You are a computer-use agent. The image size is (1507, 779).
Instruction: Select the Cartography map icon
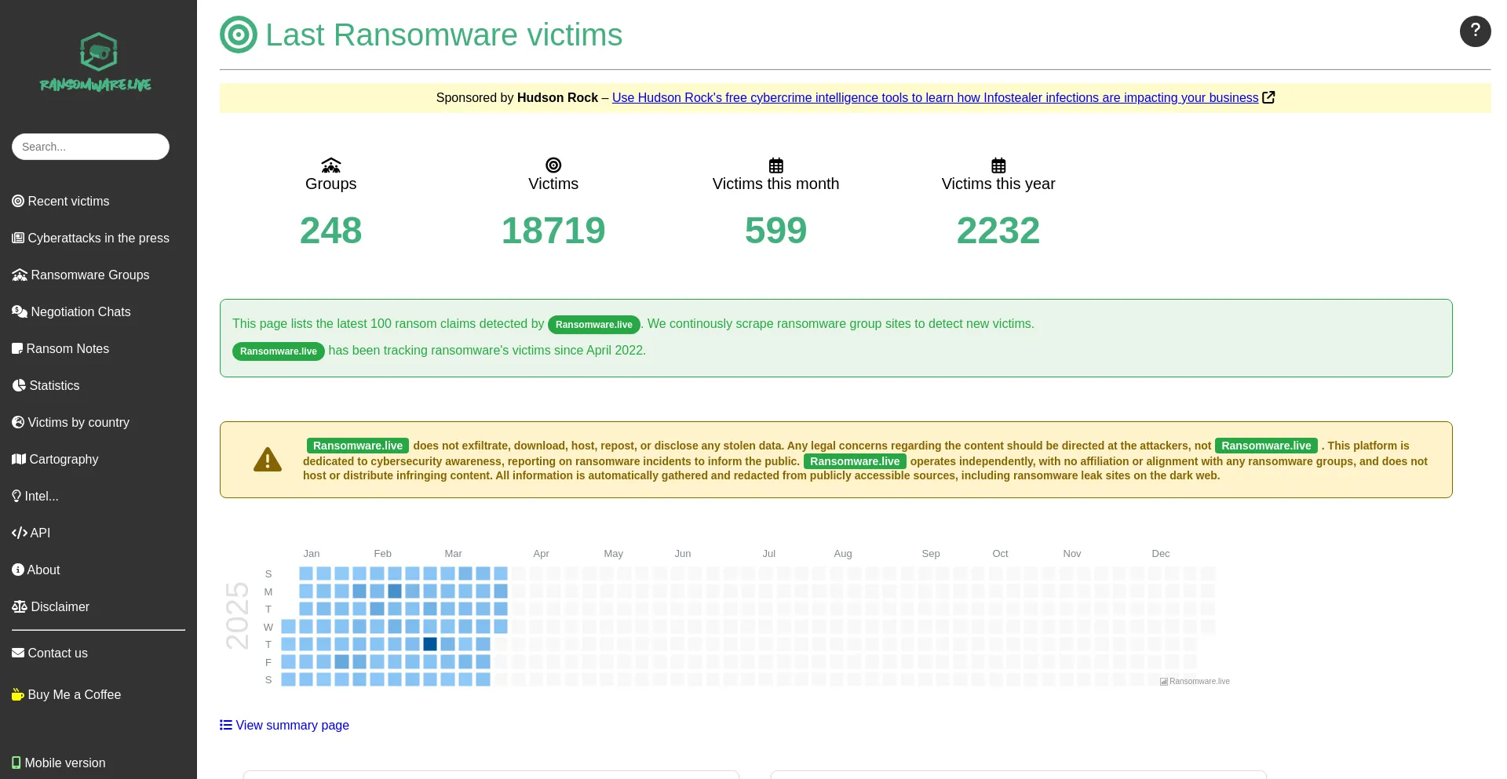(x=19, y=459)
